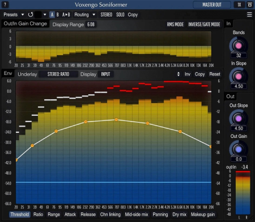This screenshot has height=222, width=255.
Task: Enable RMS MODE
Action: click(175, 24)
